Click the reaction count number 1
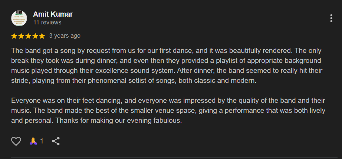The height and width of the screenshot is (159, 342). click(x=42, y=141)
